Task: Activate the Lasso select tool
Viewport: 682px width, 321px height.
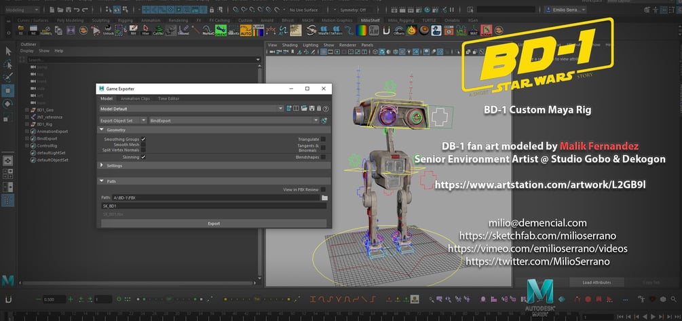Action: coord(8,64)
